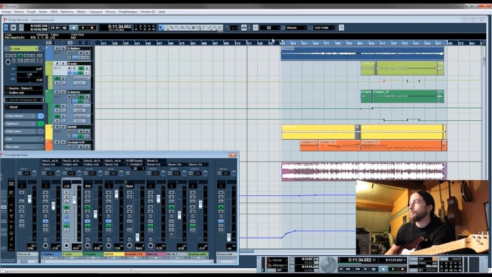492x277 pixels.
Task: Mute the G-solo track in track list
Action: pyautogui.click(x=57, y=64)
